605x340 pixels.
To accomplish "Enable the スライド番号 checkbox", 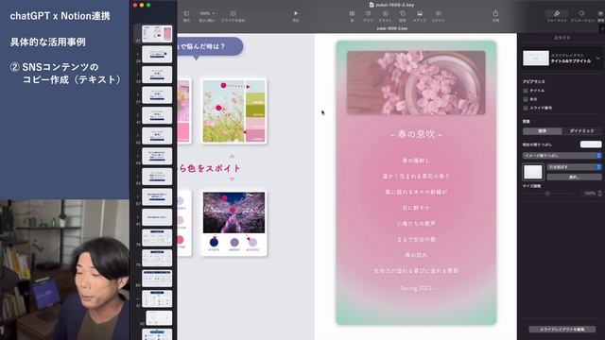I will pyautogui.click(x=526, y=108).
